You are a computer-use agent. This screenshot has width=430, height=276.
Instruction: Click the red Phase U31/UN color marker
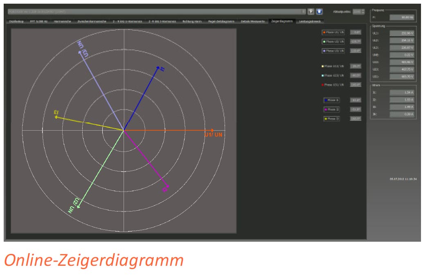coord(323,85)
